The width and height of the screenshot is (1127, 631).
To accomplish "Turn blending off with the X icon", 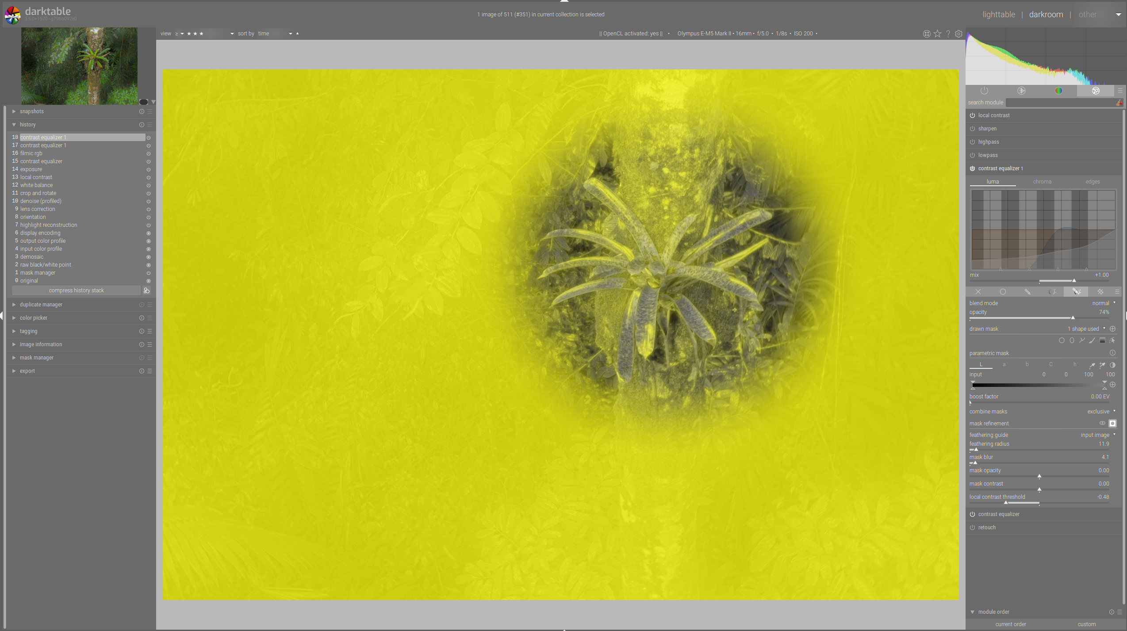I will tap(978, 292).
